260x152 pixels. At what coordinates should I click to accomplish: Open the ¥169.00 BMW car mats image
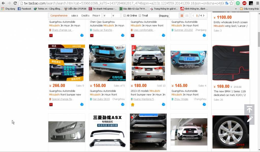coord(231,63)
